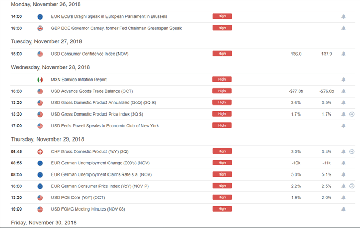Image resolution: width=360 pixels, height=228 pixels.
Task: Expand CHF Gross Domestic Product with plus icon
Action: click(x=352, y=152)
